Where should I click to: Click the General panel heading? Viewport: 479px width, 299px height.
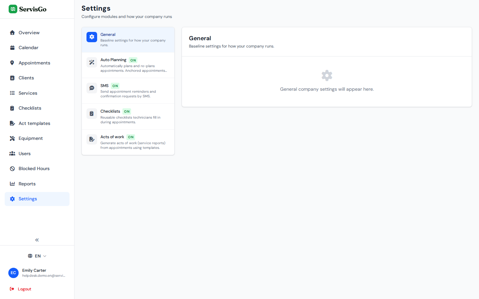pos(200,38)
